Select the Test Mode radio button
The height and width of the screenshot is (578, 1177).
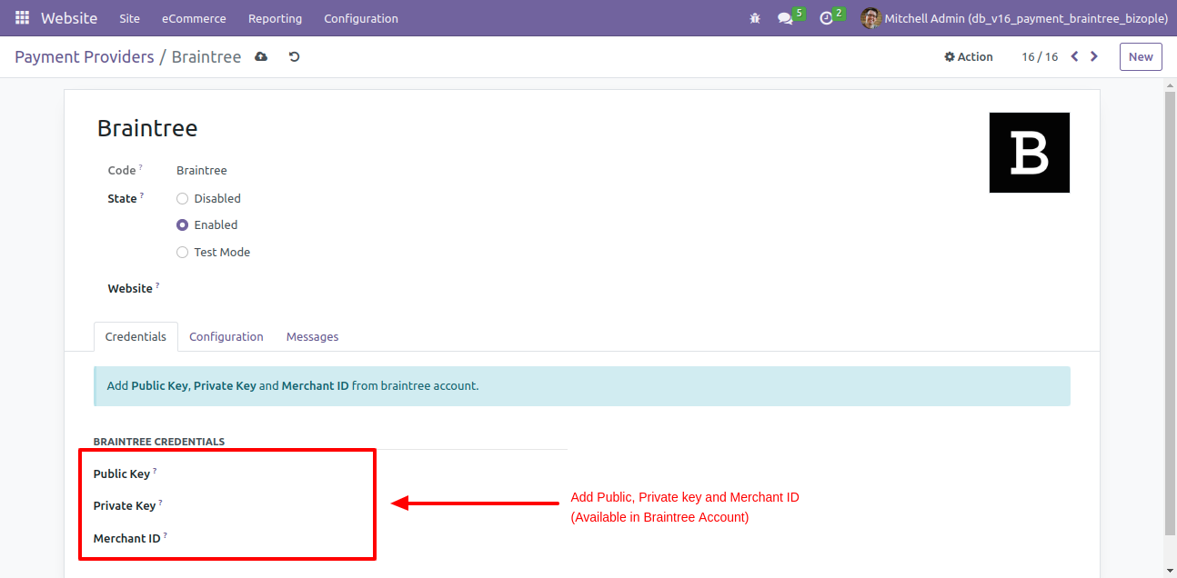click(x=183, y=252)
